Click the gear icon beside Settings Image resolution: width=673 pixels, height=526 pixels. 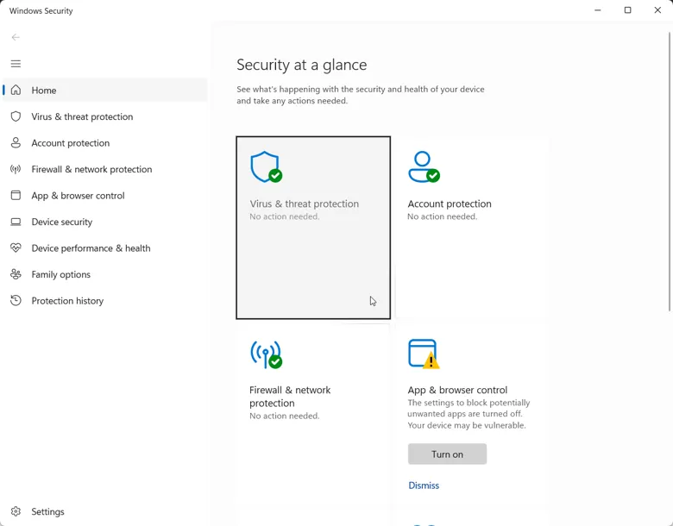tap(16, 511)
